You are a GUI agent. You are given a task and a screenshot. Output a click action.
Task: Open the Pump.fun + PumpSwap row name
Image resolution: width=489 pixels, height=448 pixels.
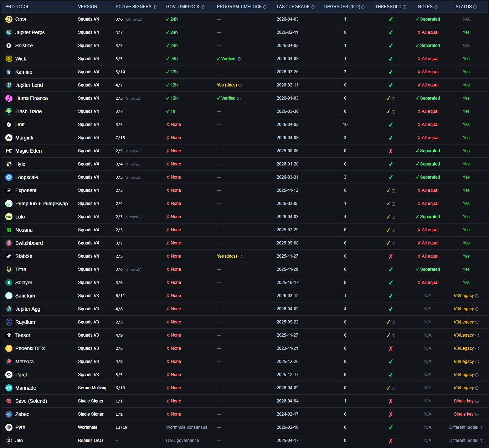pyautogui.click(x=41, y=204)
